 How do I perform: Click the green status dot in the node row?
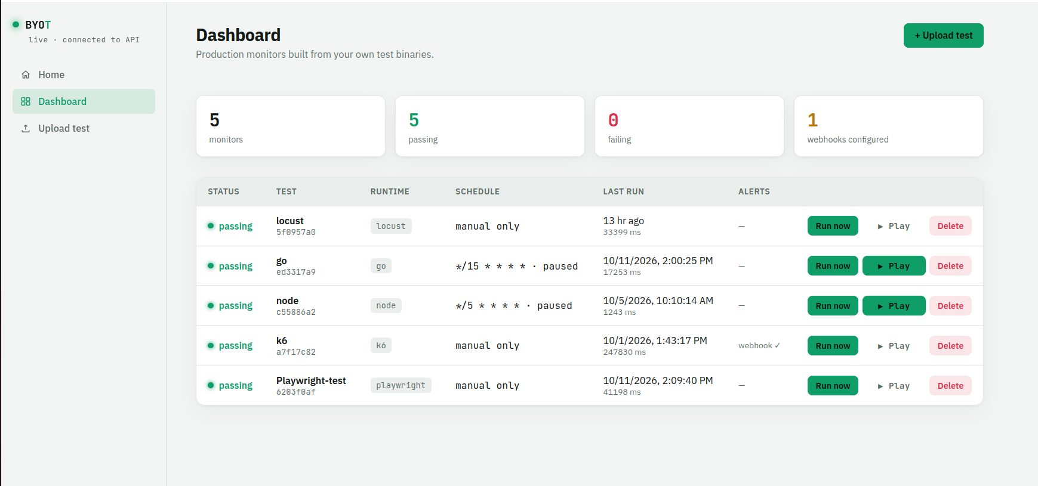211,305
